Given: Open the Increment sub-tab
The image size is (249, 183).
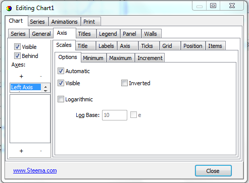Looking at the screenshot, I should 150,58.
